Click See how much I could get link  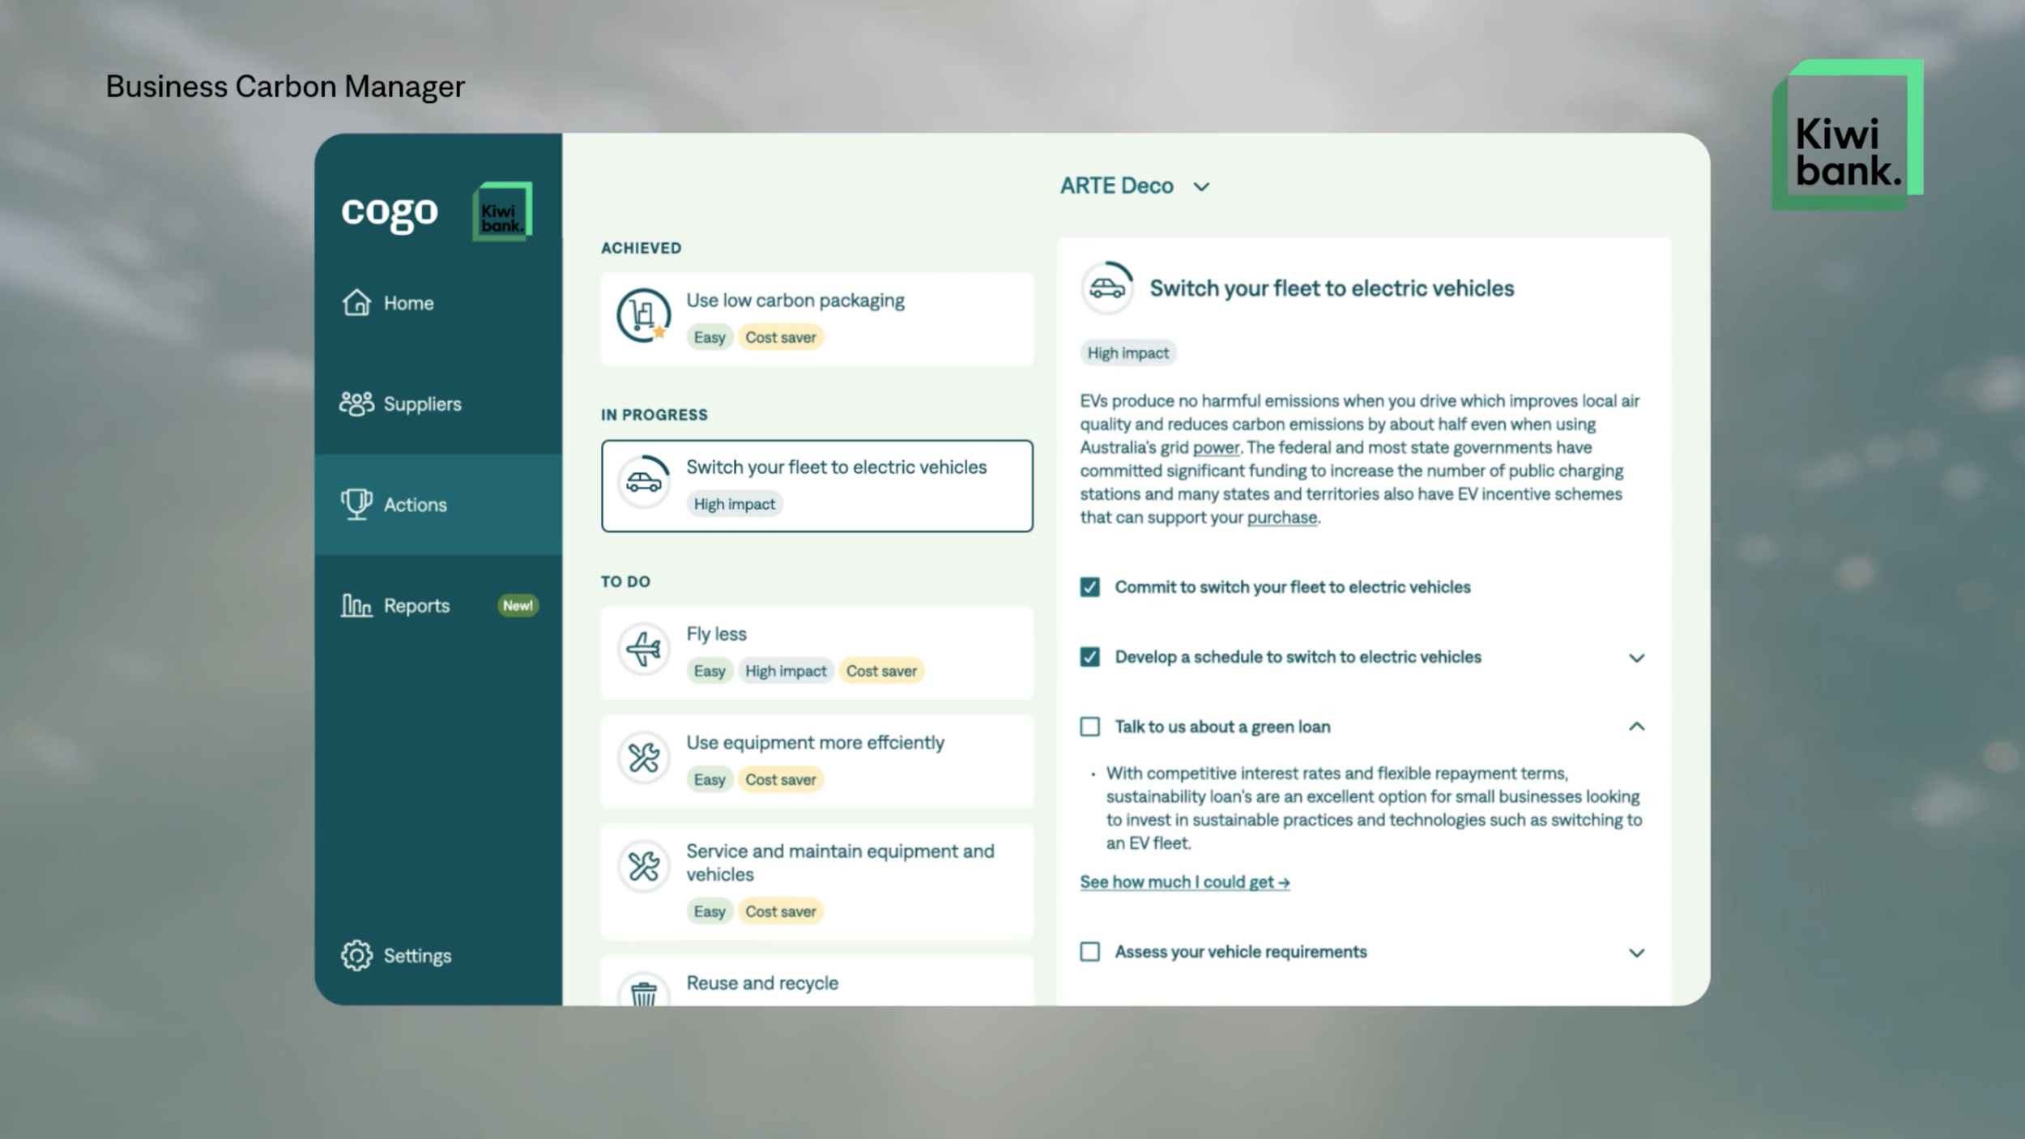click(x=1184, y=882)
